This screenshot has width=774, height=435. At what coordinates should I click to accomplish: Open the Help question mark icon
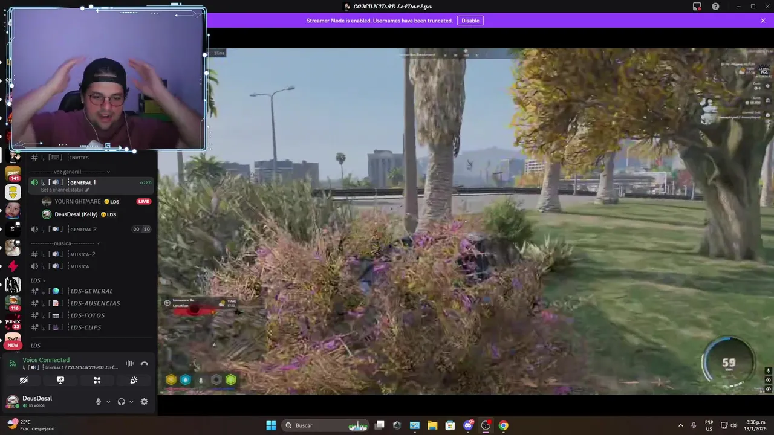(715, 6)
